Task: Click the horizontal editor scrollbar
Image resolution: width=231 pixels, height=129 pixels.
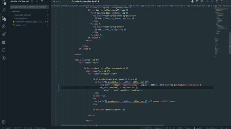Action: (112, 125)
